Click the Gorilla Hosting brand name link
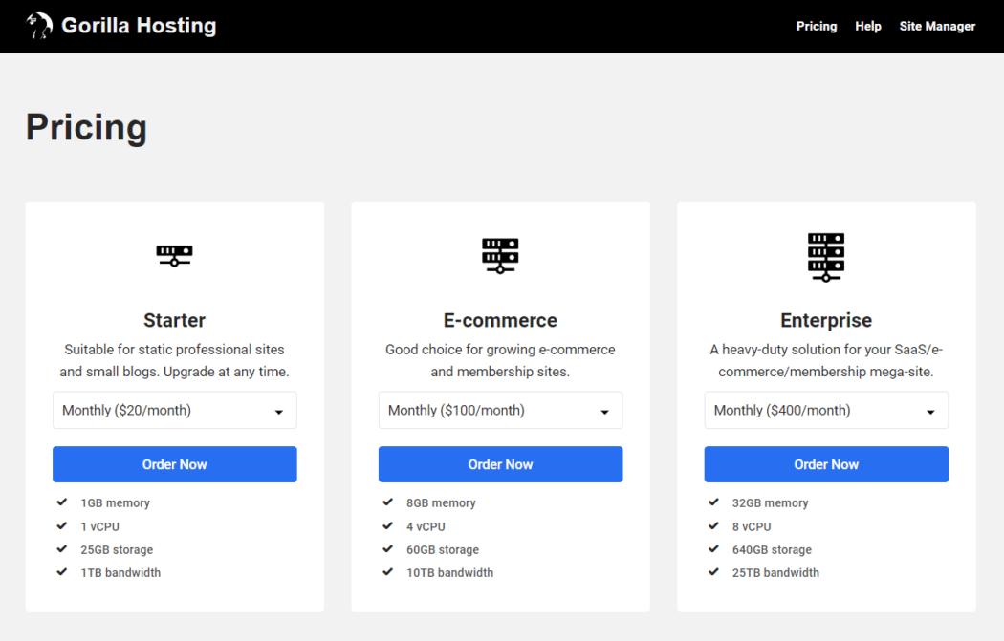Image resolution: width=1004 pixels, height=641 pixels. [x=139, y=26]
